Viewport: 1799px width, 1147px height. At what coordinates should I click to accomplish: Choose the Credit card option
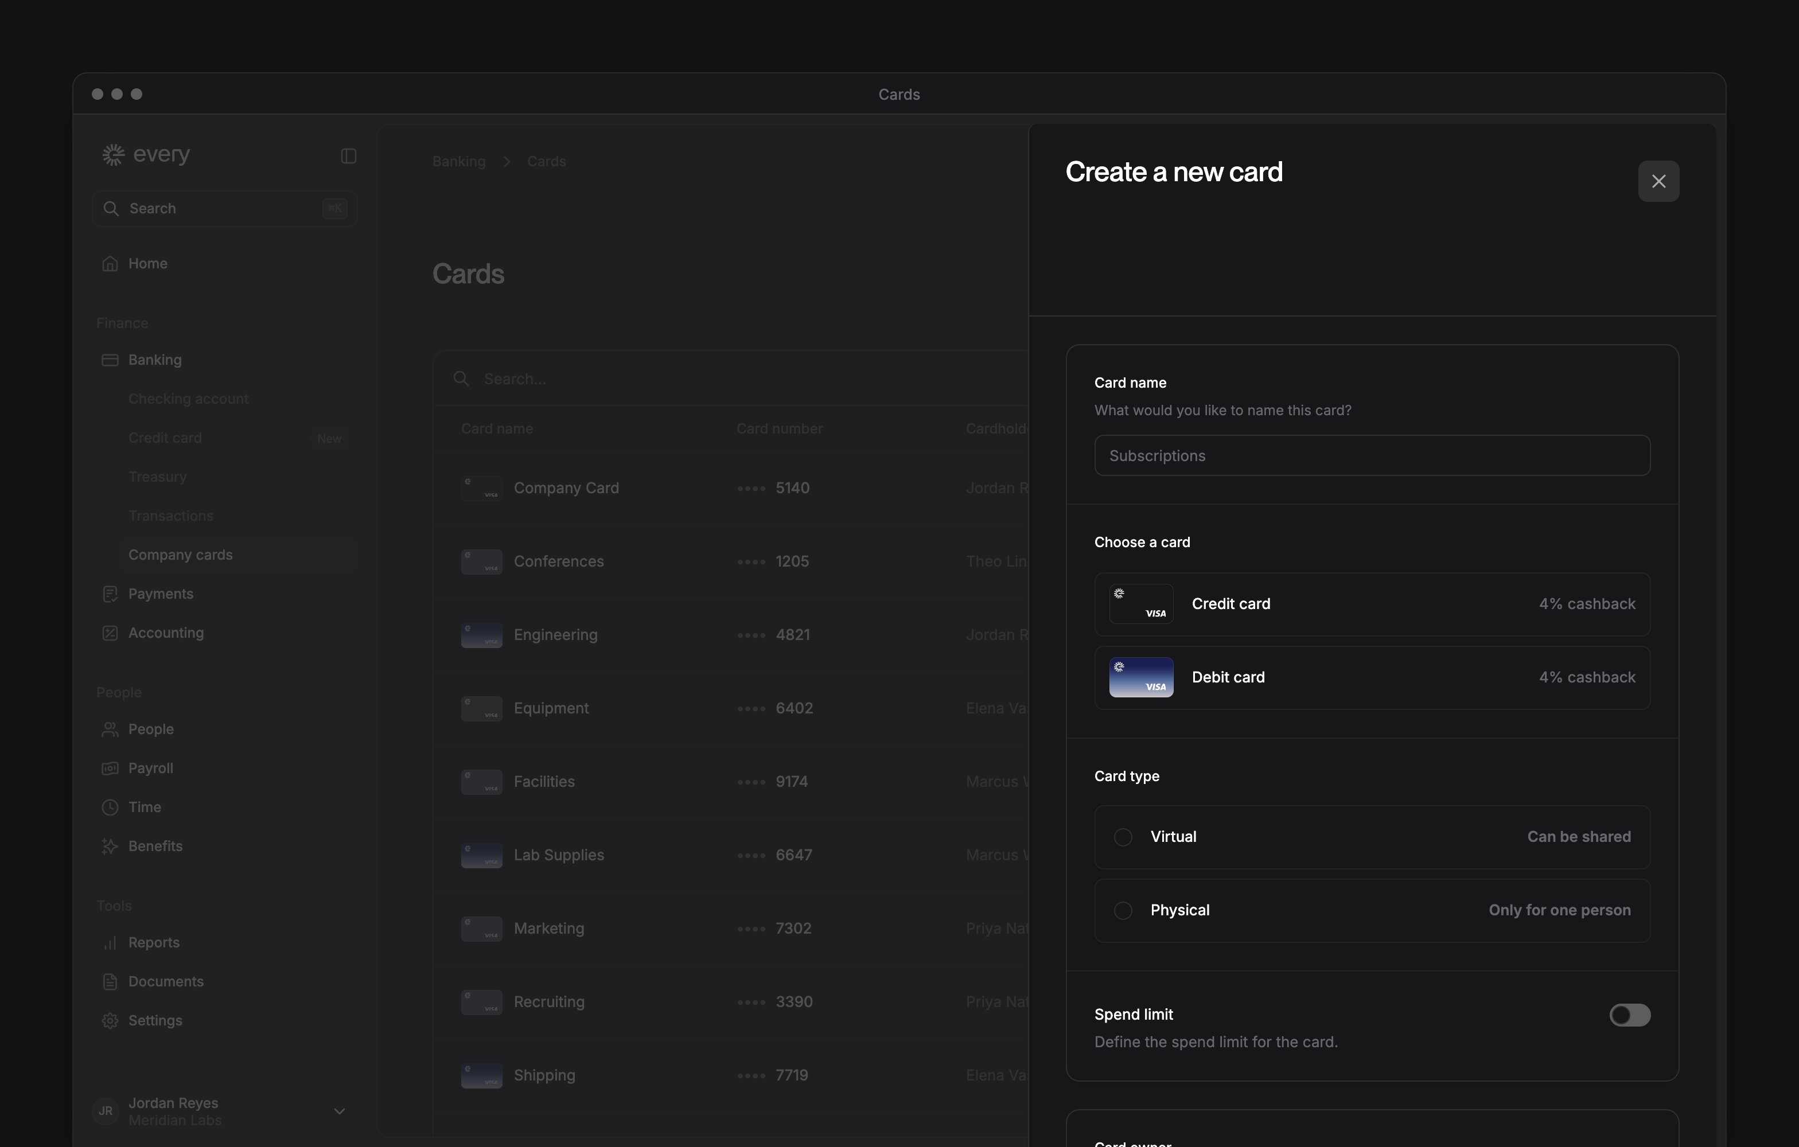tap(1372, 604)
